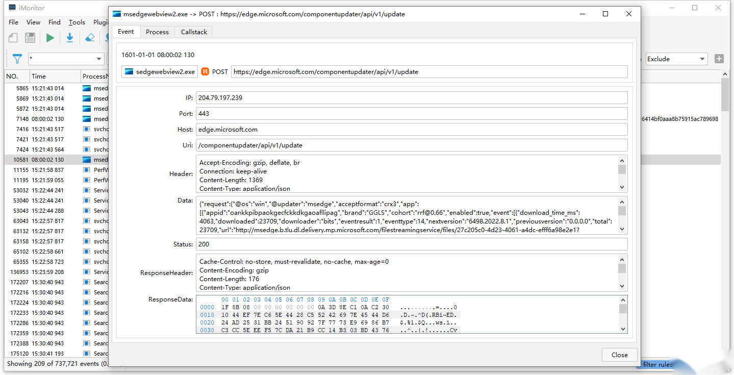Click the URL field containing edge.microsoft.com update
734x375 pixels.
tap(429, 72)
